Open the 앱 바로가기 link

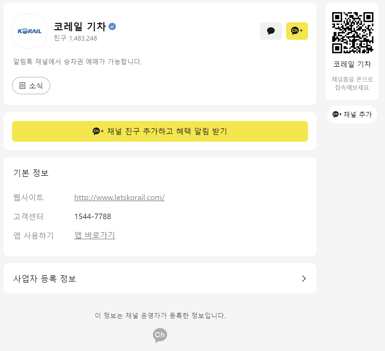pyautogui.click(x=95, y=235)
